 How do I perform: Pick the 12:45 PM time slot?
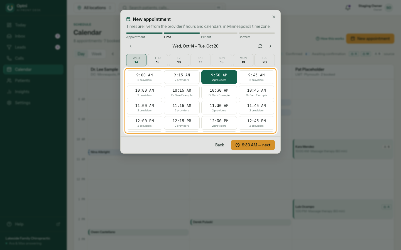[256, 123]
